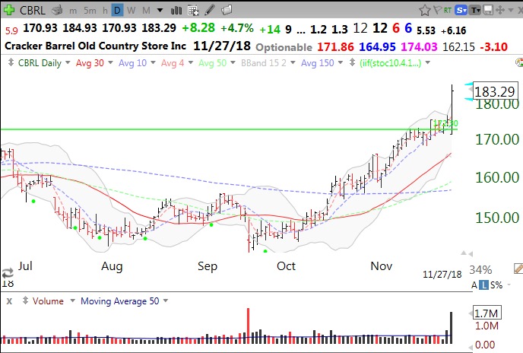Open the timeframe dropdown arrow
This screenshot has width=523, height=353.
pyautogui.click(x=160, y=11)
